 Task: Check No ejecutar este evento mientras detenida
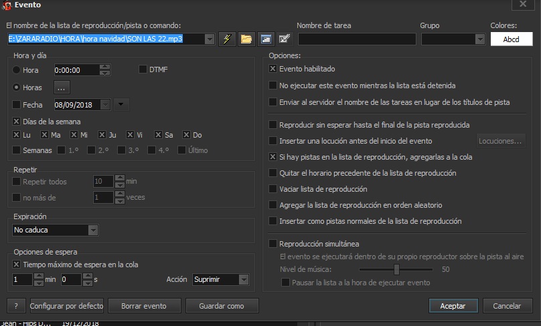[273, 85]
